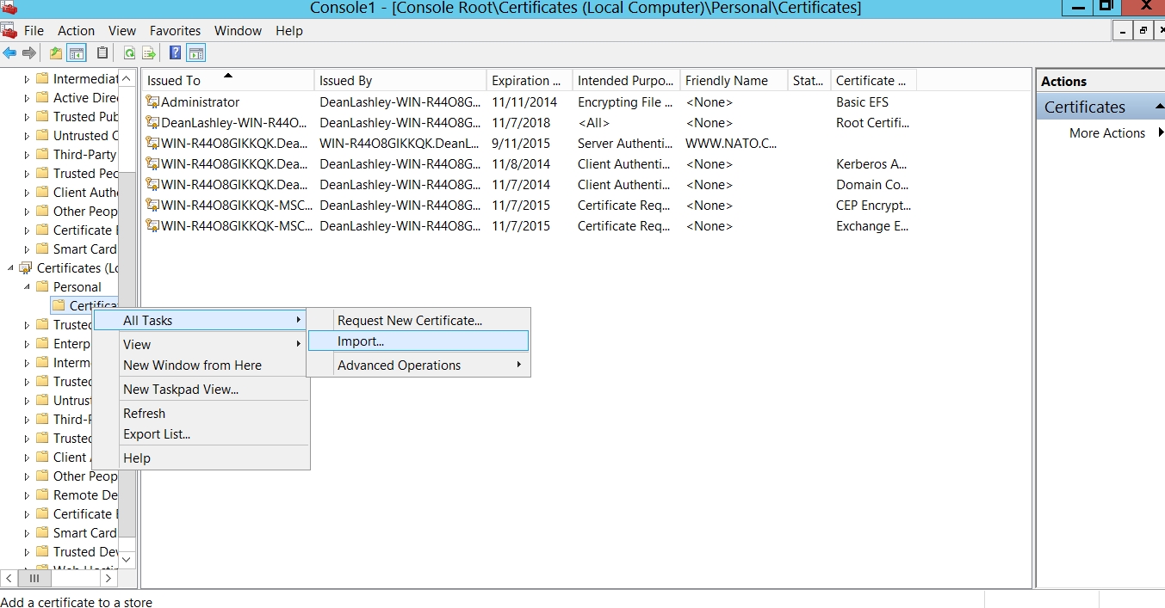Collapse the Personal tree node
The image size is (1165, 608).
click(27, 287)
